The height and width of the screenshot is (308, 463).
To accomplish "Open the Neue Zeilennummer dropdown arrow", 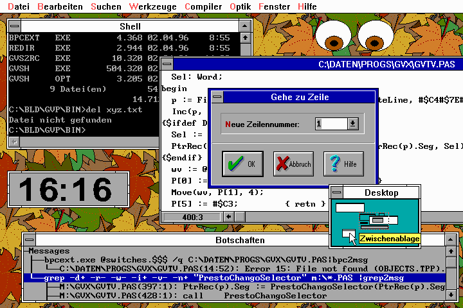I will click(352, 123).
